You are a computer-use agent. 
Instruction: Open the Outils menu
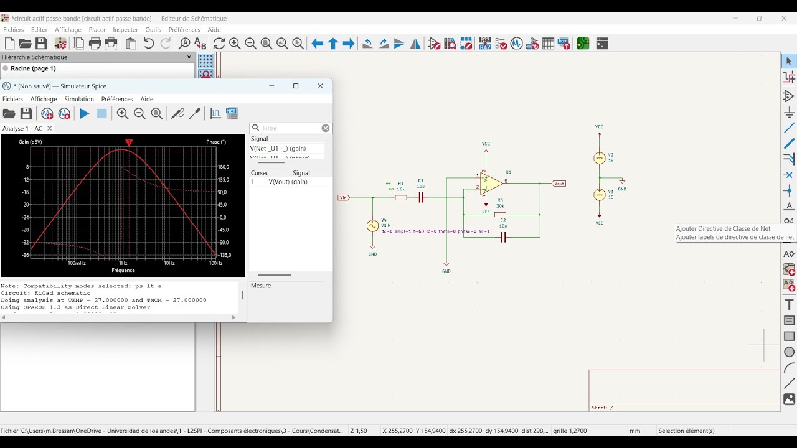pyautogui.click(x=153, y=30)
